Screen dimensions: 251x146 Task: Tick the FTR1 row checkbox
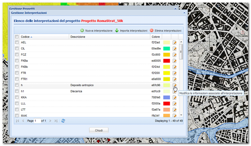pyautogui.click(x=17, y=79)
